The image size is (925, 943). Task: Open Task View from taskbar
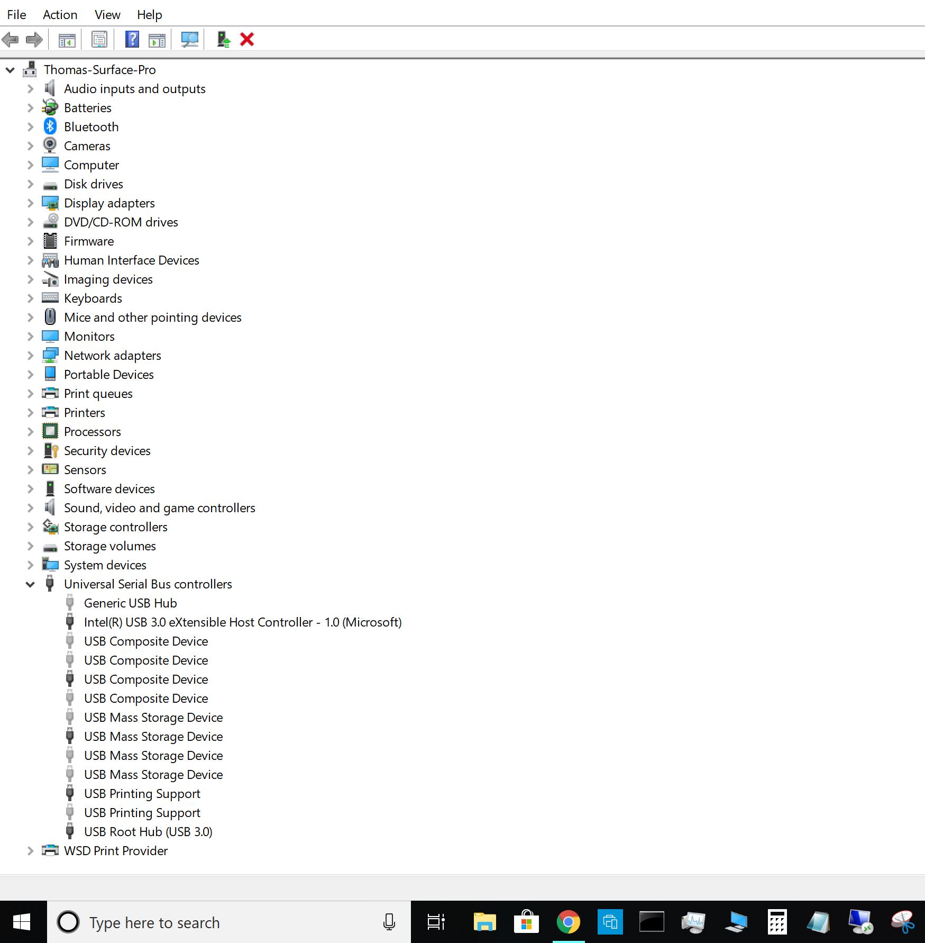coord(436,922)
